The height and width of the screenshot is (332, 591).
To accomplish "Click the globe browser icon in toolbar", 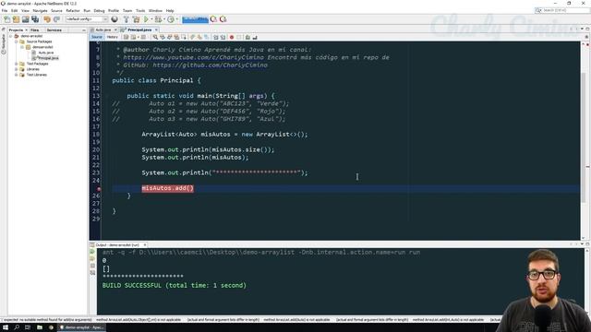I will tap(115, 19).
